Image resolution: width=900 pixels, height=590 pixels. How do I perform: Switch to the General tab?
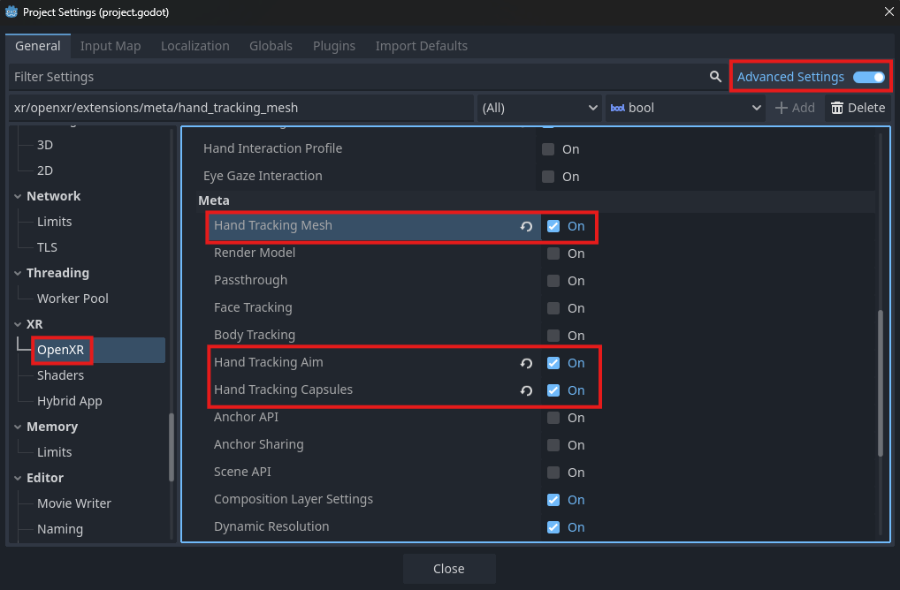[38, 46]
